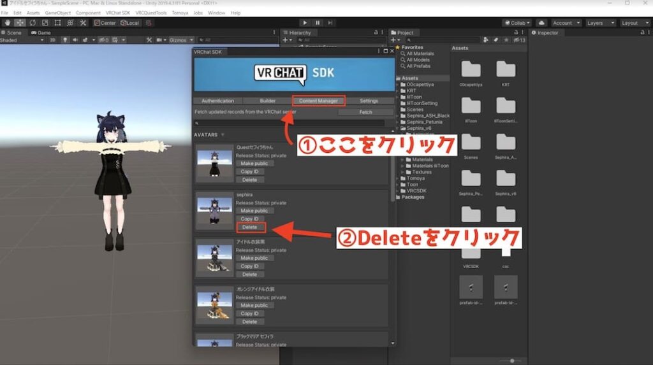Viewport: 653px width, 365px height.
Task: Select the Move tool
Action: point(20,23)
